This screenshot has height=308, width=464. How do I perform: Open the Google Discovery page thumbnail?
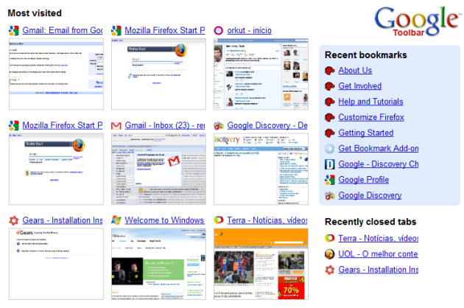261,169
